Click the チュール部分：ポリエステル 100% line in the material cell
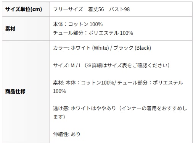Image resolution: width=196 pixels, height=143 pixels. [x=93, y=33]
